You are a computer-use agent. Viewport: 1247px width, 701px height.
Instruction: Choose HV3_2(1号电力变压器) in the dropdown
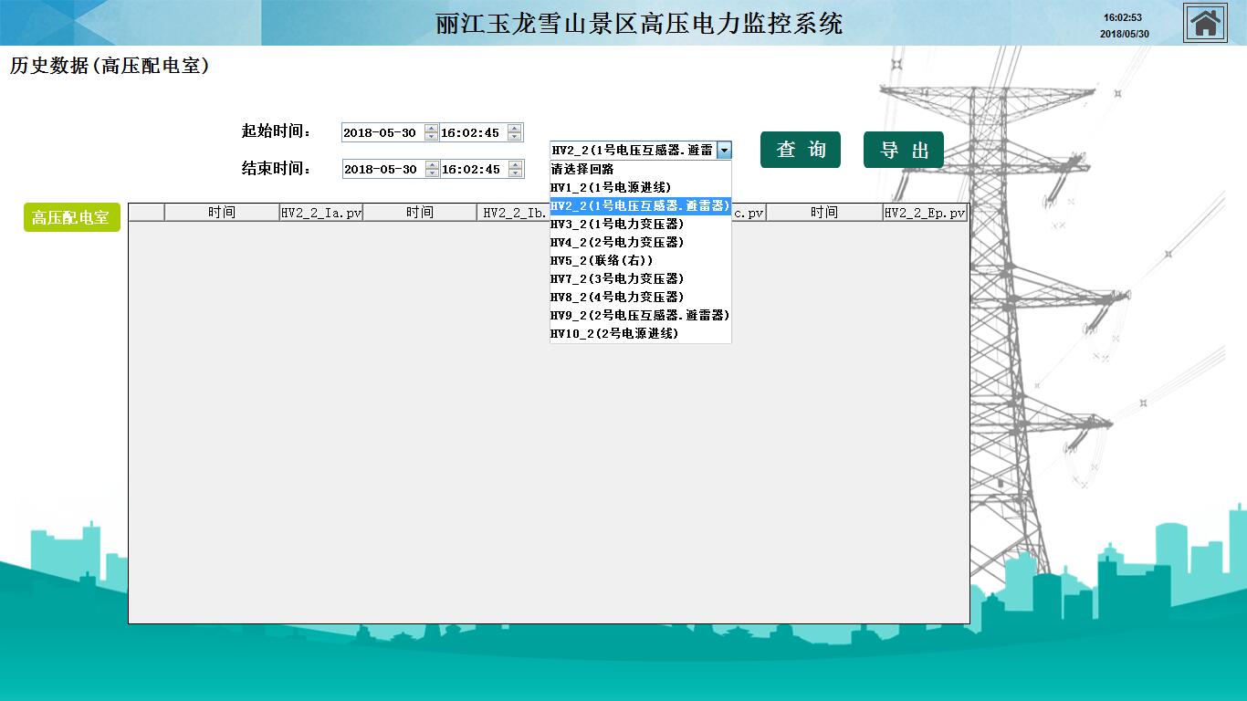(x=616, y=224)
